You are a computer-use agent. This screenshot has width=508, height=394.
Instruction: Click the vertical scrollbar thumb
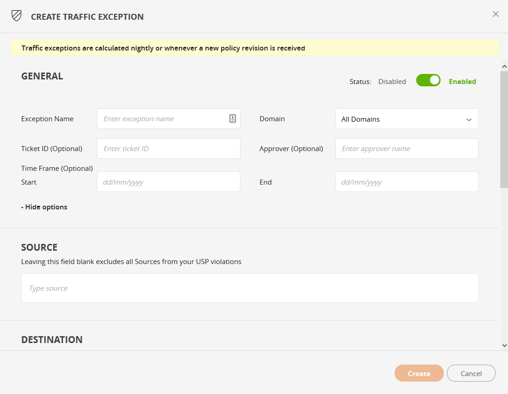click(504, 129)
